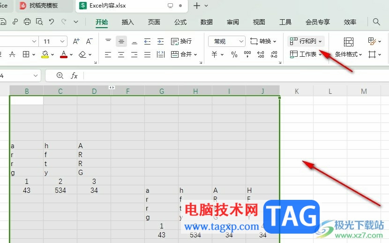Apply distributed alignment
Image resolution: width=389 pixels, height=243 pixels.
point(161,54)
